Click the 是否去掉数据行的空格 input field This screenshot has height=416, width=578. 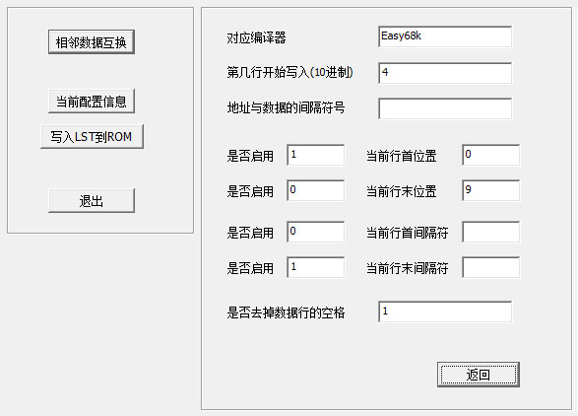pos(445,312)
